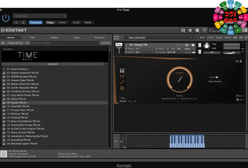Open the MIDI Ch dropdown

tap(139, 52)
